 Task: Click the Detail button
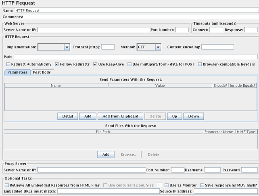point(67,116)
